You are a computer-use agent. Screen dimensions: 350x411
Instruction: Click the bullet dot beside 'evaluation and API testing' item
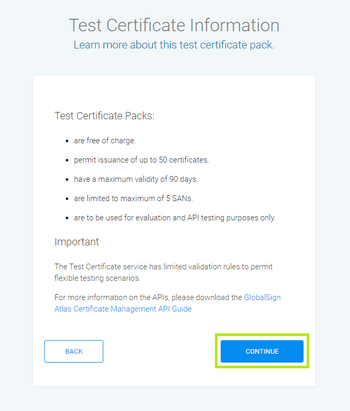pyautogui.click(x=67, y=218)
